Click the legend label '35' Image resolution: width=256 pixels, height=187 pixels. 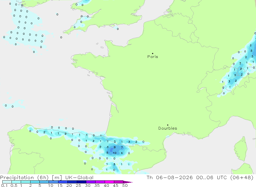[x=97, y=185]
